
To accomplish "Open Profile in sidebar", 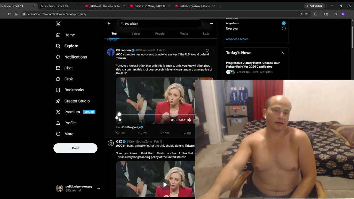I will tap(66, 123).
